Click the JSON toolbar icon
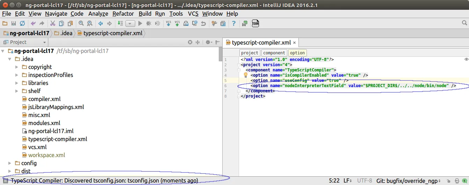The height and width of the screenshot is (185, 469). coord(255,23)
